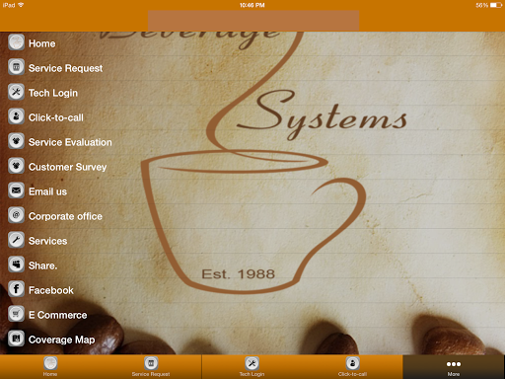The height and width of the screenshot is (379, 505).
Task: Open the Service Evaluation form
Action: [60, 142]
